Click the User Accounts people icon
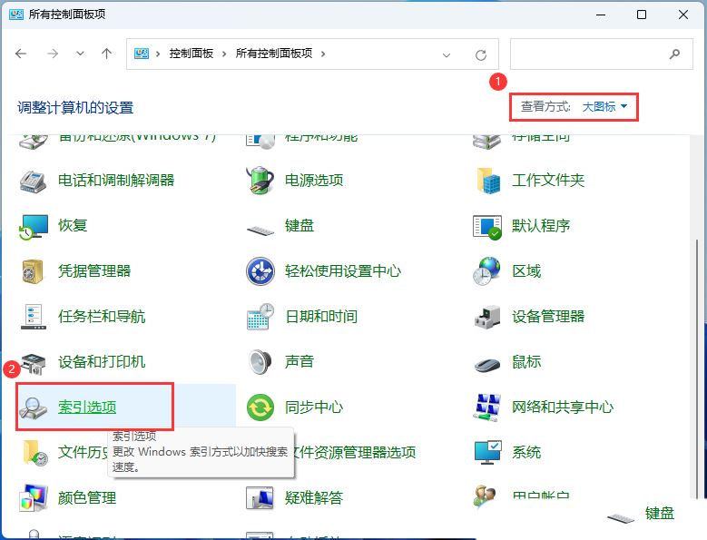The image size is (707, 540). (486, 496)
